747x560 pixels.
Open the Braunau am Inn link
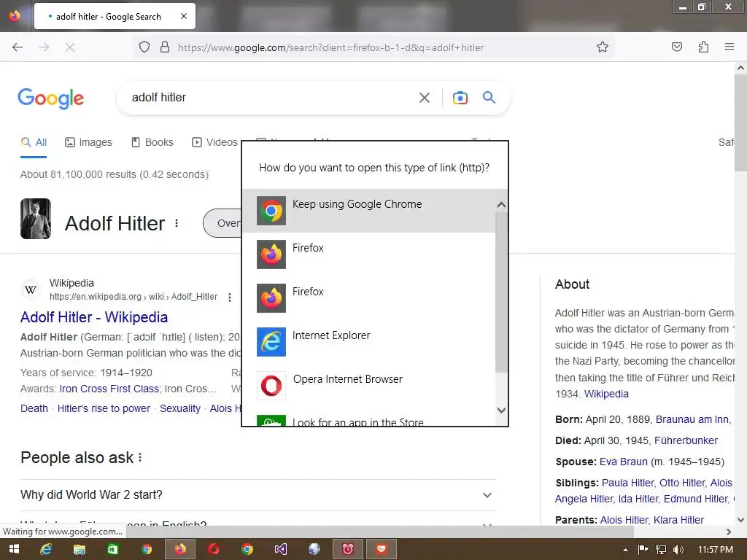pyautogui.click(x=692, y=419)
